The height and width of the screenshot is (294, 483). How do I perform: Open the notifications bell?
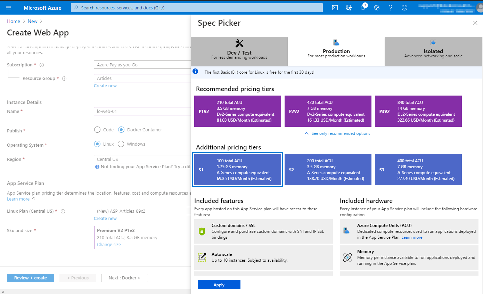[363, 7]
